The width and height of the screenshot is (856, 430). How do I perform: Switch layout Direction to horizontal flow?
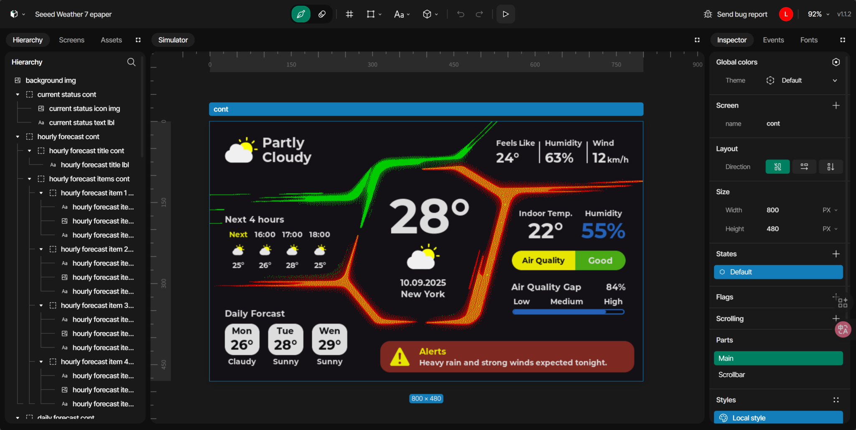(x=804, y=167)
